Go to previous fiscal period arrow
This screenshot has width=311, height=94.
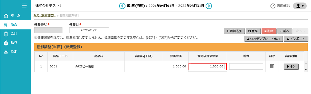(x=122, y=6)
